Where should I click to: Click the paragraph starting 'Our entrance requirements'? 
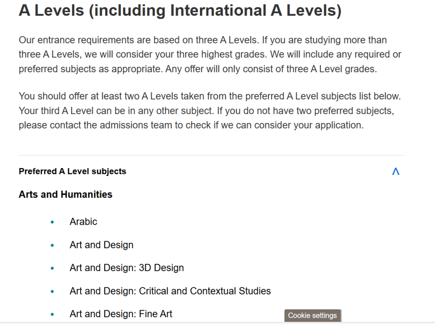click(x=210, y=54)
